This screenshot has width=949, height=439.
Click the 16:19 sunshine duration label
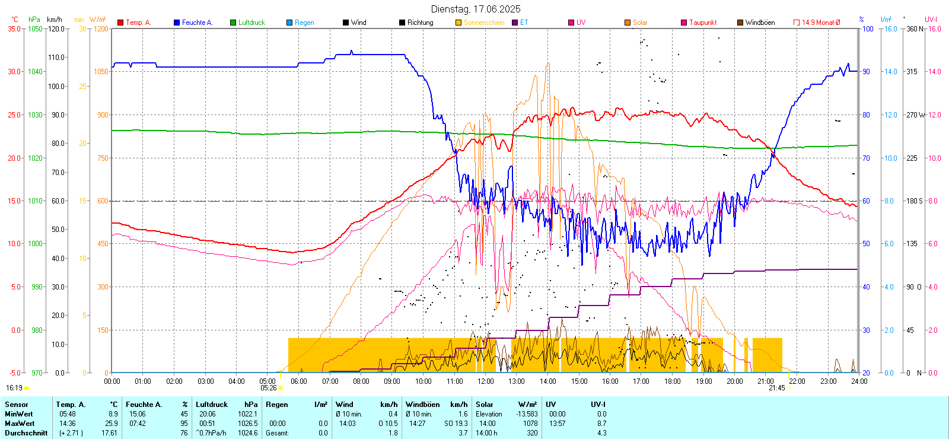tap(14, 388)
